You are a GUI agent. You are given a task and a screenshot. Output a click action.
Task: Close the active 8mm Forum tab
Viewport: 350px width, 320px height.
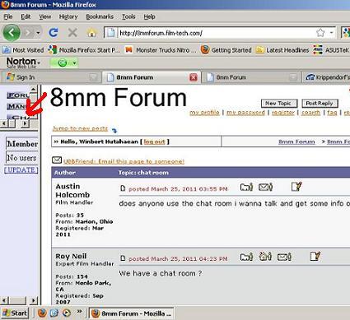click(194, 77)
